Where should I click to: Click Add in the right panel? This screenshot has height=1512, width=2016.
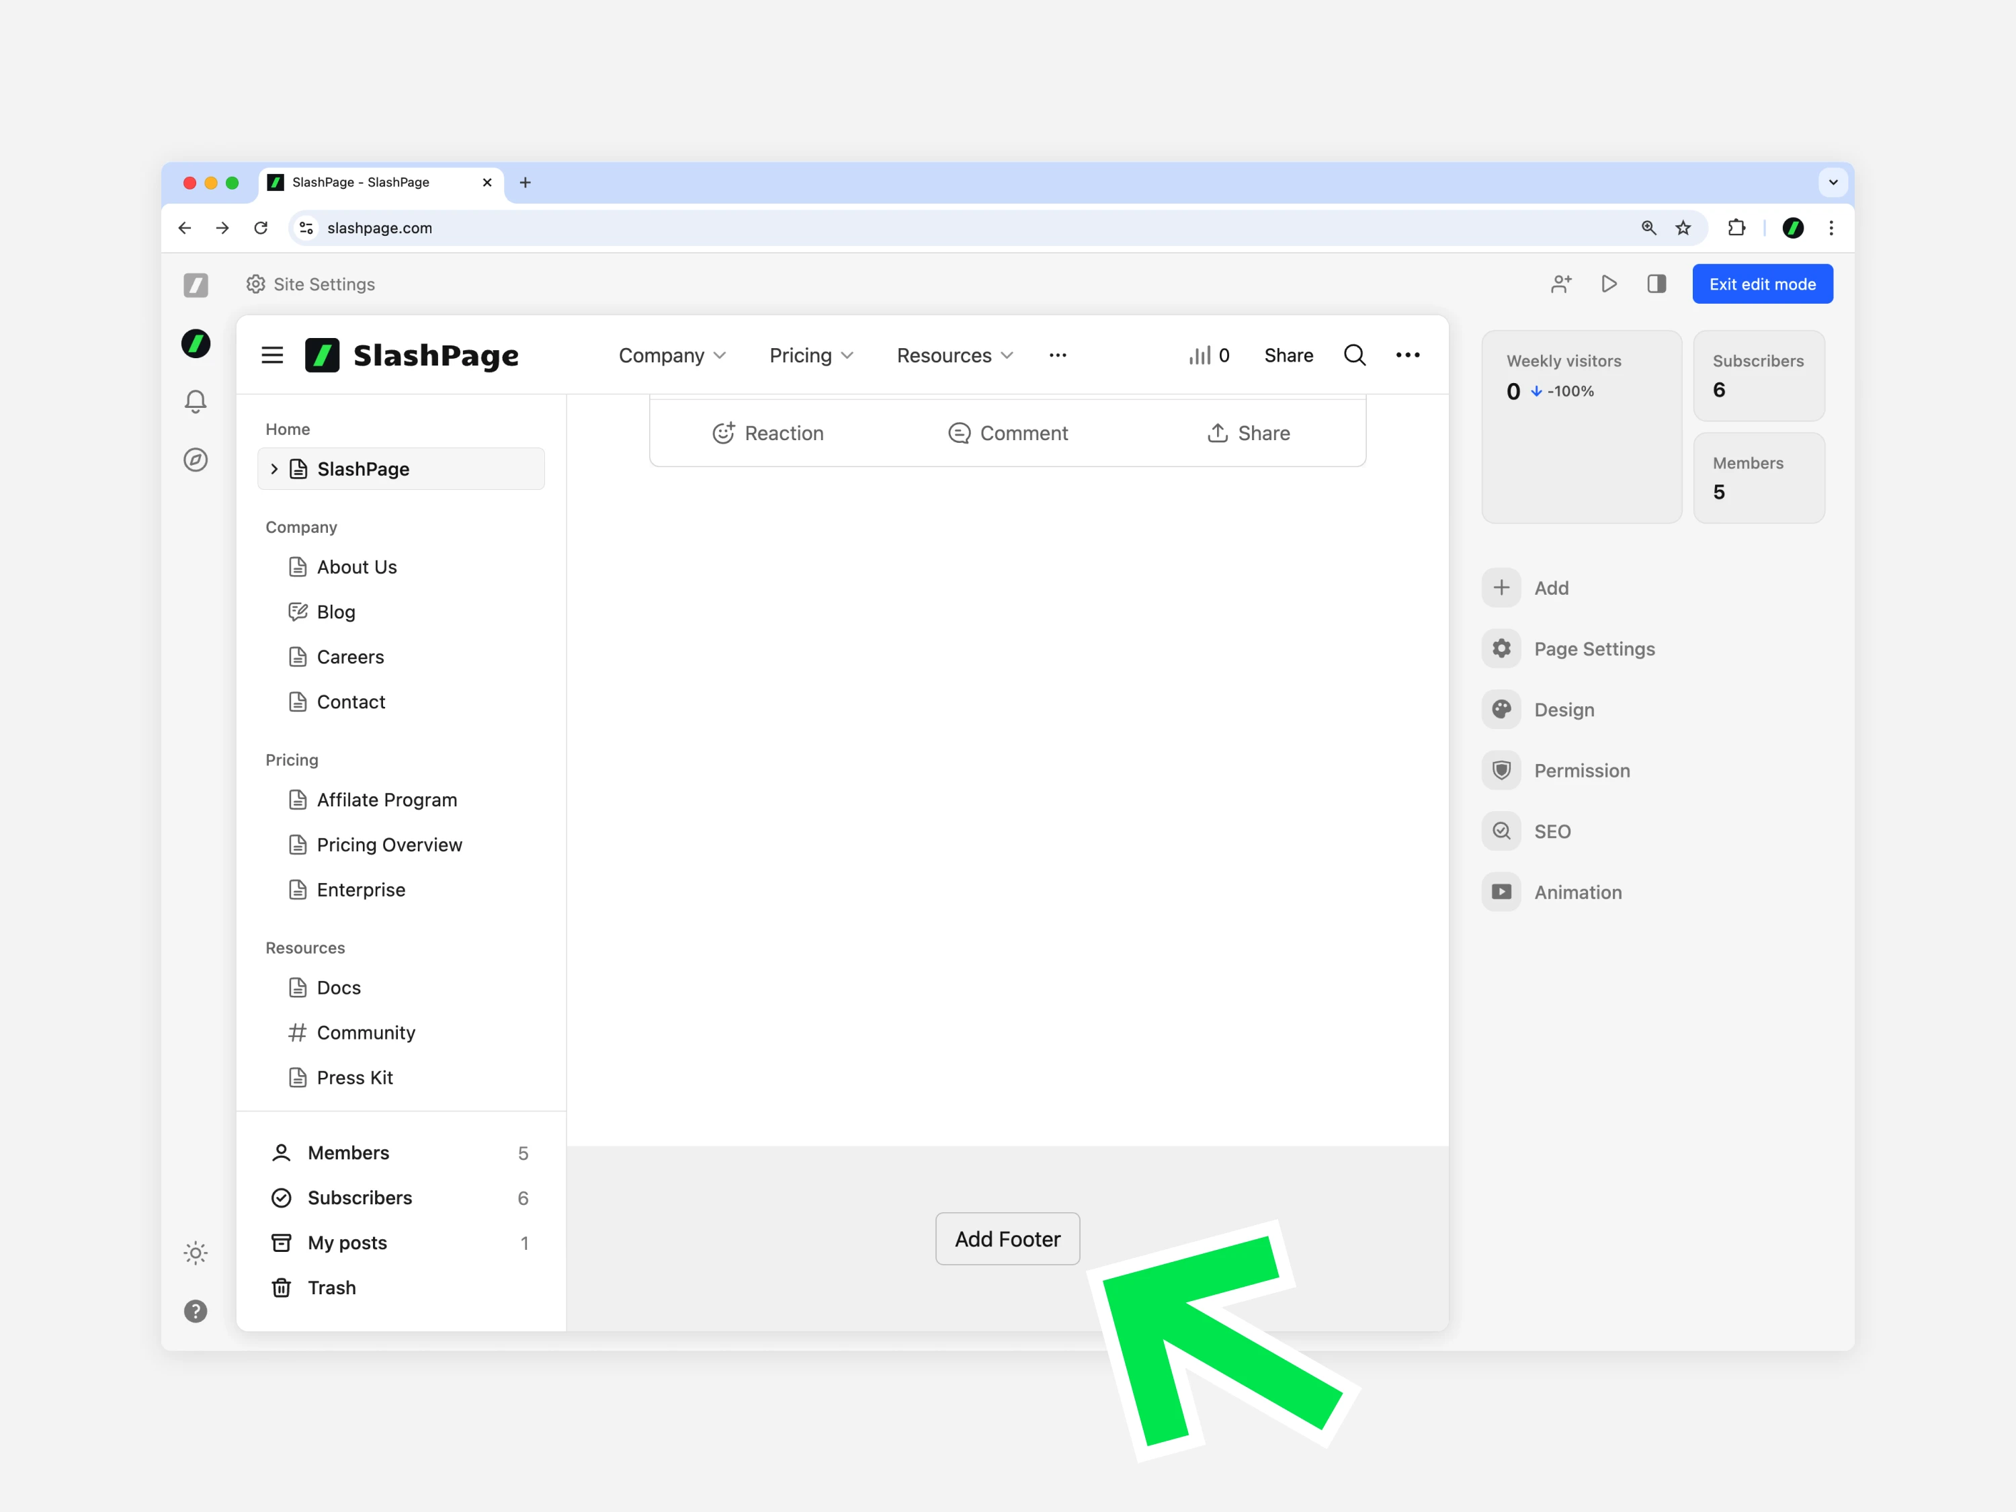point(1527,589)
